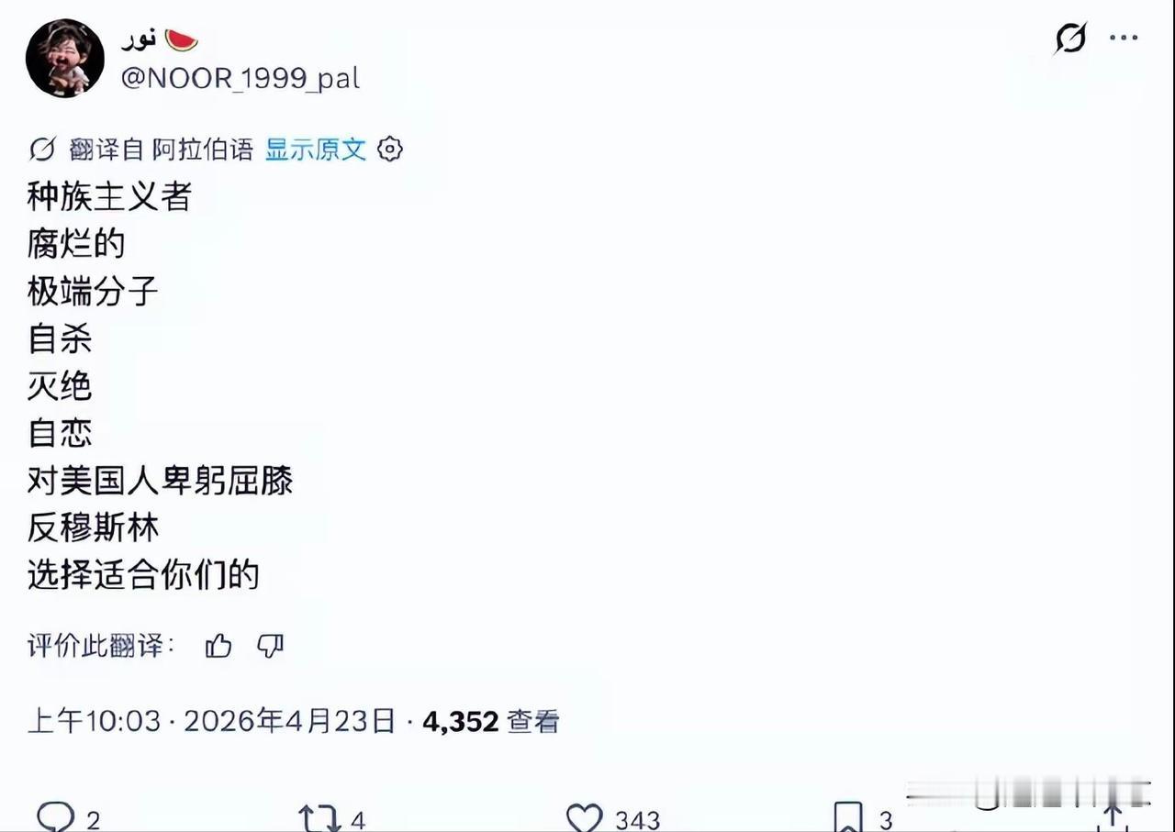The height and width of the screenshot is (832, 1175).
Task: Open the Grok explain icon at top right
Action: coord(1070,39)
